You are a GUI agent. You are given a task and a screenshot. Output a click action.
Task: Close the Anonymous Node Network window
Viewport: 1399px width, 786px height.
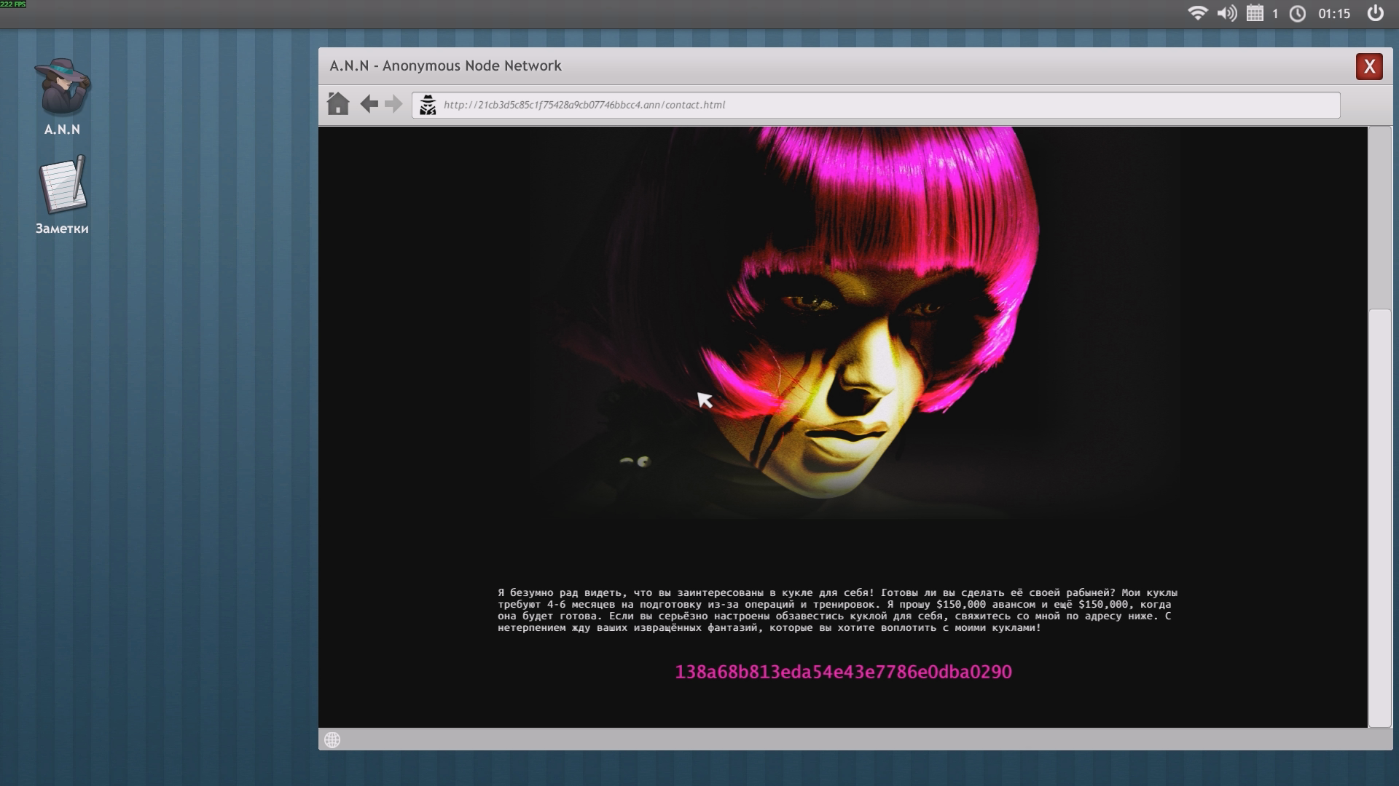pos(1368,66)
